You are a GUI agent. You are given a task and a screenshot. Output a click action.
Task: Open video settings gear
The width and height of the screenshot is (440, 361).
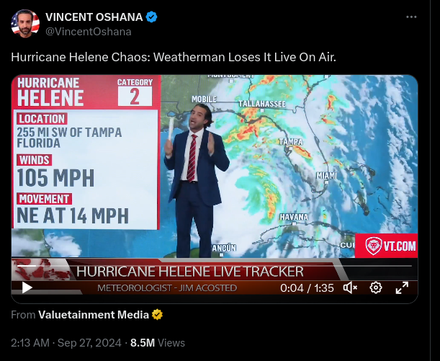click(376, 288)
